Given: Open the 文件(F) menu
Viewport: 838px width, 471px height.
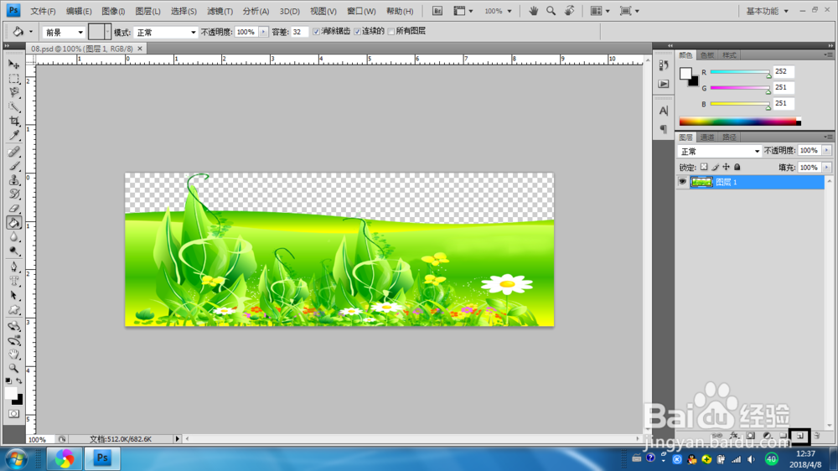Looking at the screenshot, I should pos(44,11).
